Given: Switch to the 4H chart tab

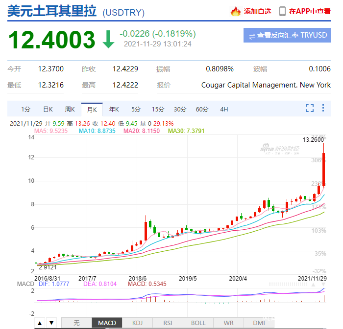Looking at the screenshot, I should (224, 110).
